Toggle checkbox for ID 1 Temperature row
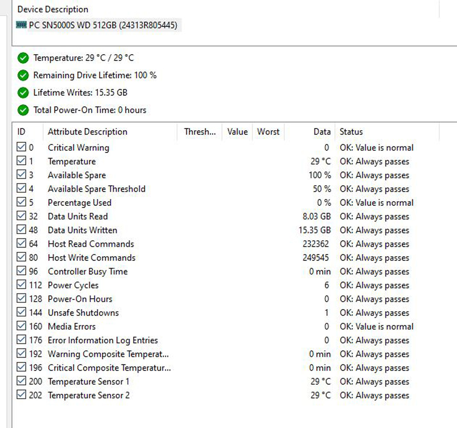Image resolution: width=457 pixels, height=428 pixels. (x=21, y=161)
